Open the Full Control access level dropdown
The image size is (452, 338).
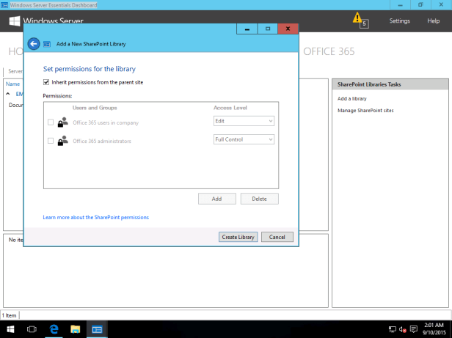click(x=244, y=139)
